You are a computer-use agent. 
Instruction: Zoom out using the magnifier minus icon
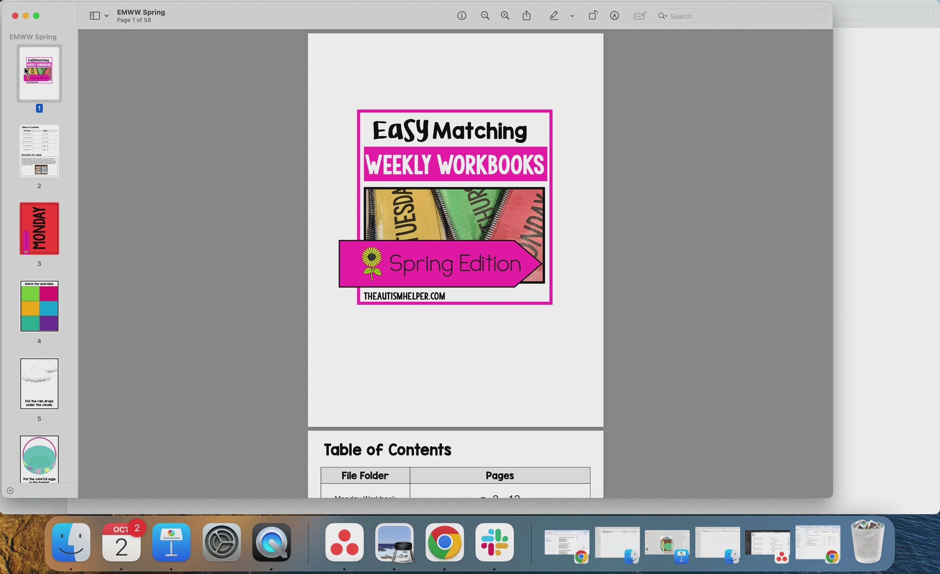(x=485, y=16)
